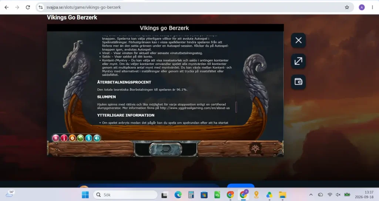Viewport: 379px width, 201px height.
Task: Click battery status tray icon
Action: click(347, 194)
